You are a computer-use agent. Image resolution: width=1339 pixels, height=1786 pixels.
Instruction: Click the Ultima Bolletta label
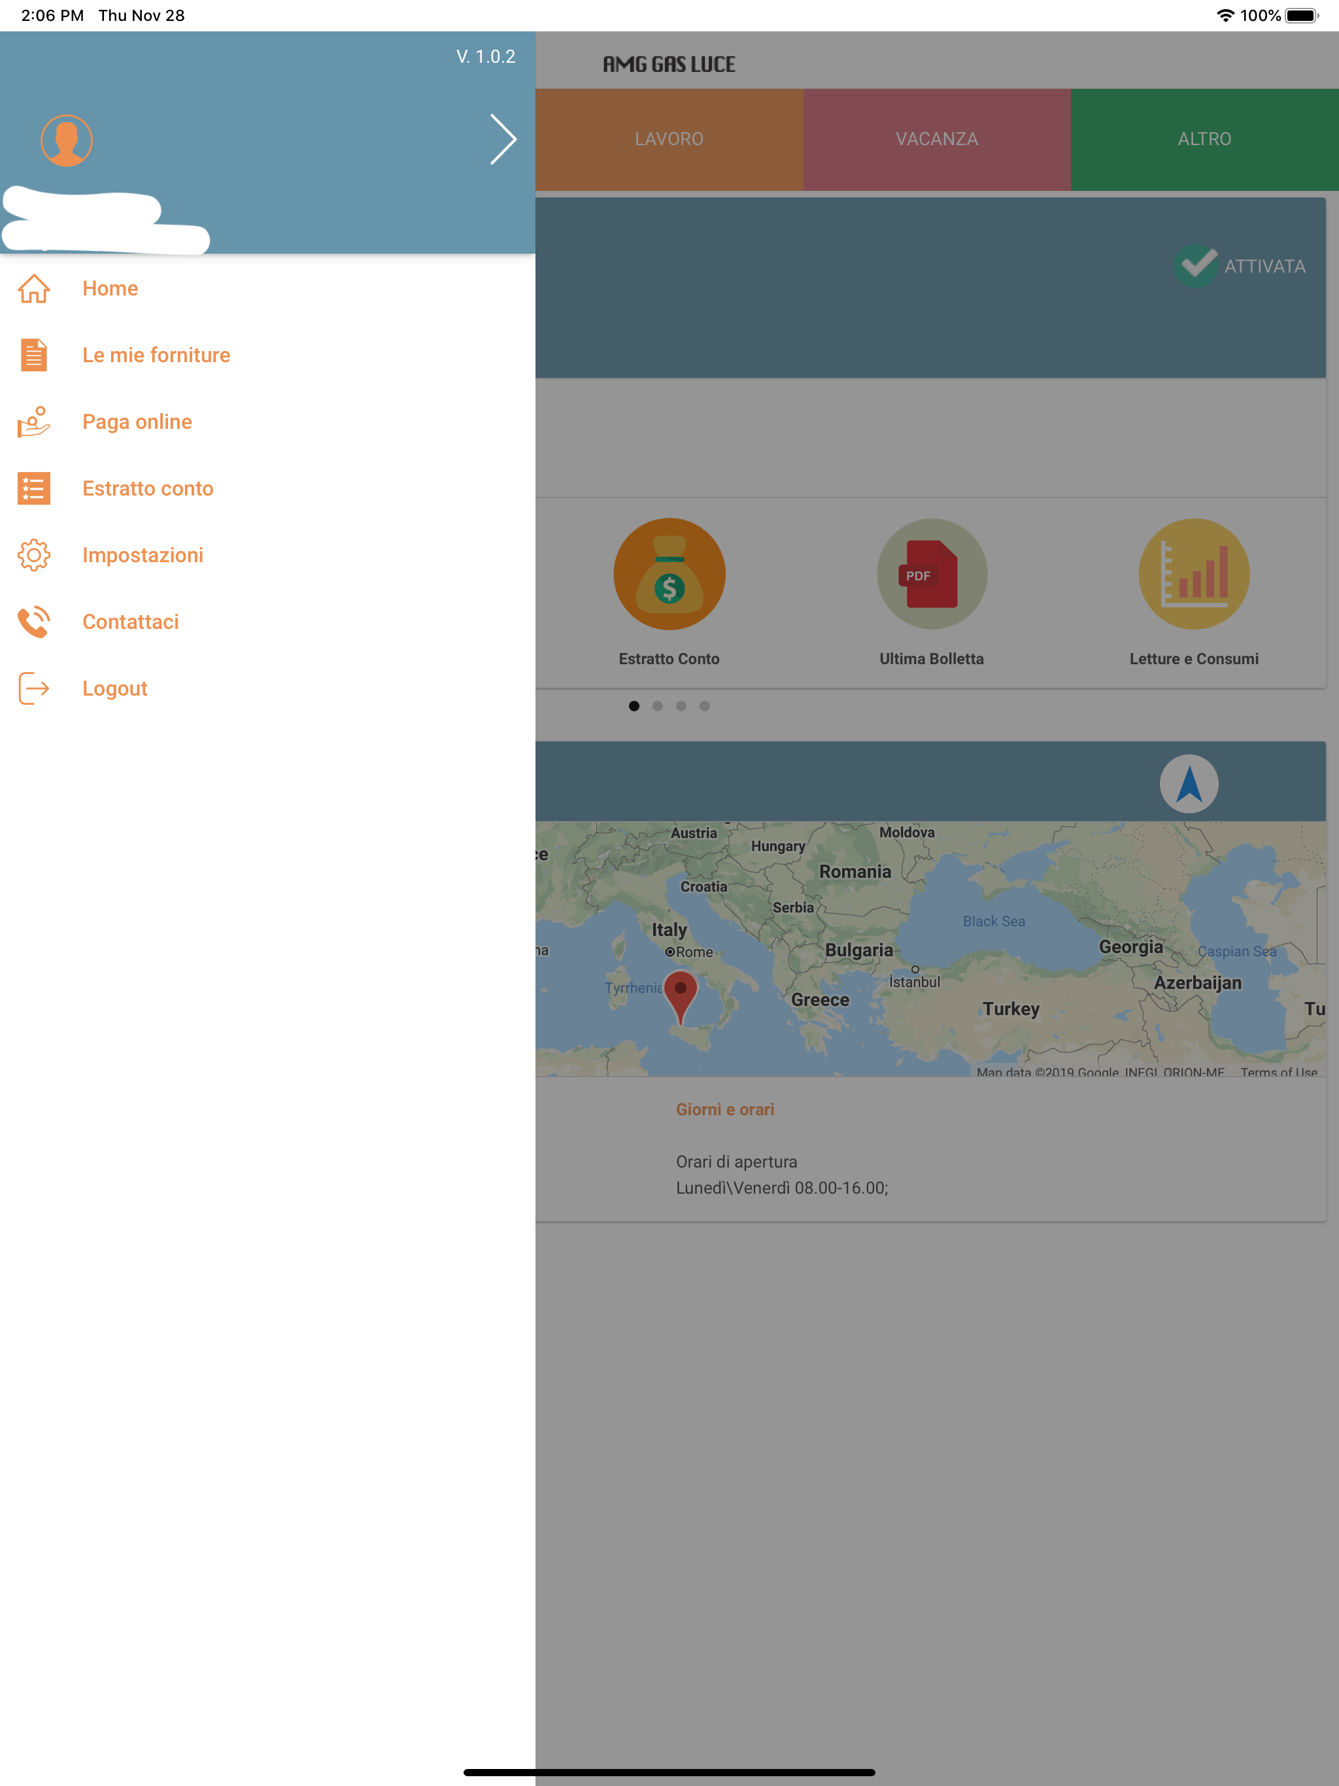931,659
